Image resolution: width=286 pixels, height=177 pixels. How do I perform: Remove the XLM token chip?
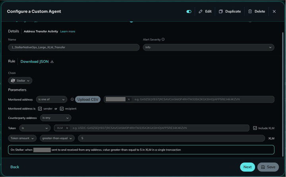[x=67, y=128]
